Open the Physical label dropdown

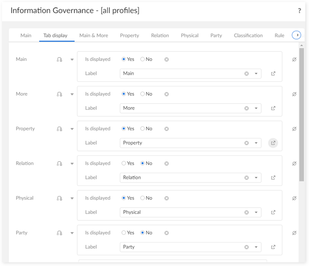pos(256,213)
